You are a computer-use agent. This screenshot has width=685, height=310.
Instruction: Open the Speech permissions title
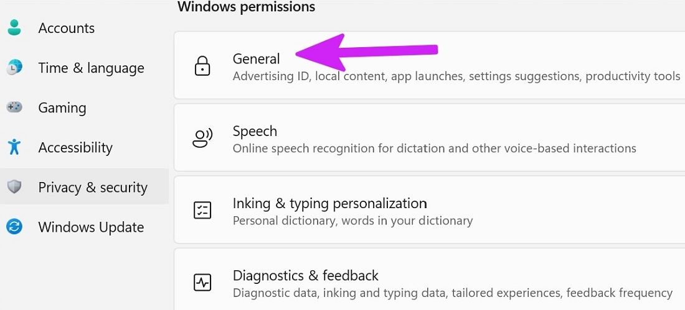(255, 131)
